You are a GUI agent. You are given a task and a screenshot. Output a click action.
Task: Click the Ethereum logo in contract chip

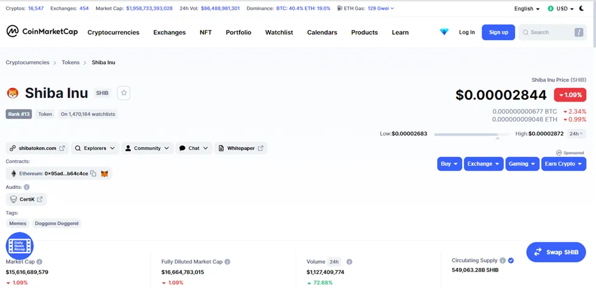pos(13,174)
